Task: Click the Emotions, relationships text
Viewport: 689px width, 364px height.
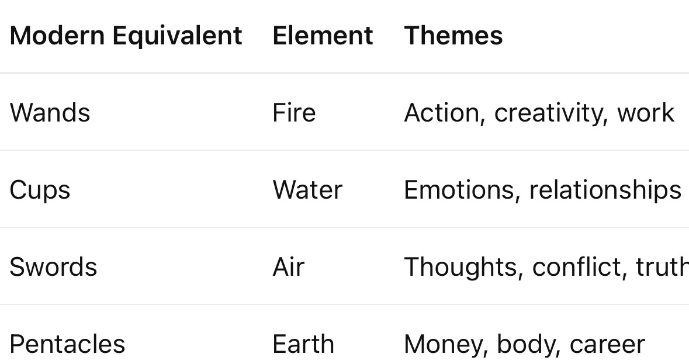Action: [543, 190]
